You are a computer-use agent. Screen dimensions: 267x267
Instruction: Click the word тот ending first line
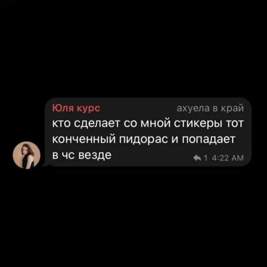[x=235, y=124]
